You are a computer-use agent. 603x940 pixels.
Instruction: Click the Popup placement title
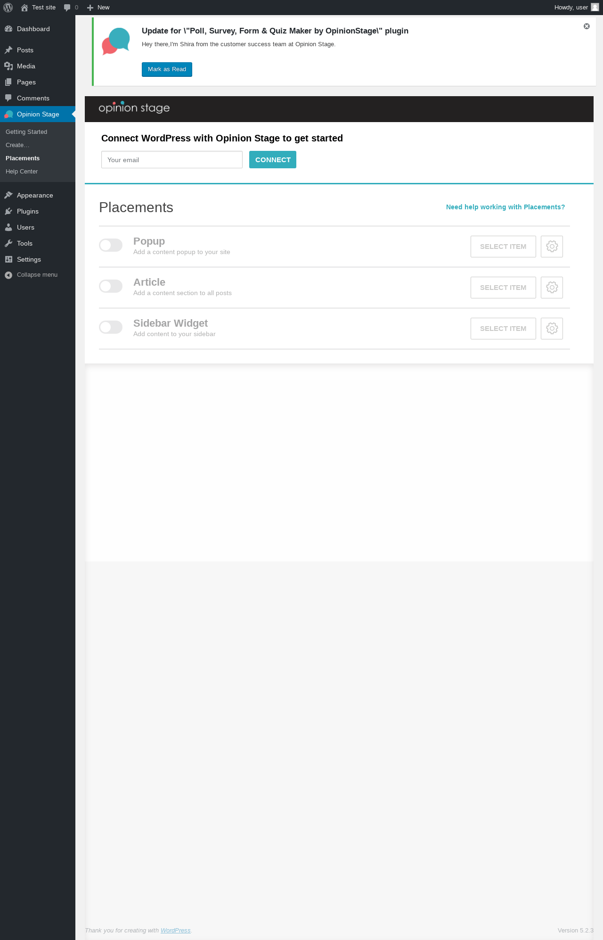[149, 241]
